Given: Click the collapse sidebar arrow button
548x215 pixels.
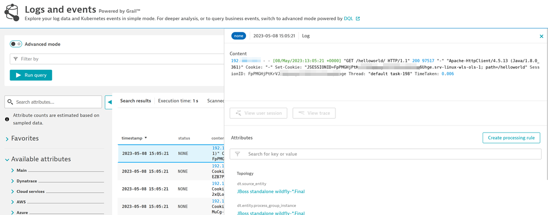Looking at the screenshot, I should click(x=109, y=102).
